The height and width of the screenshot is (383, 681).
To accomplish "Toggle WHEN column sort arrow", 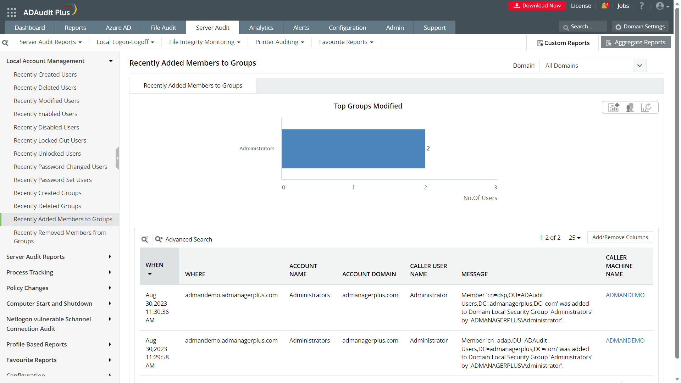I will [150, 274].
